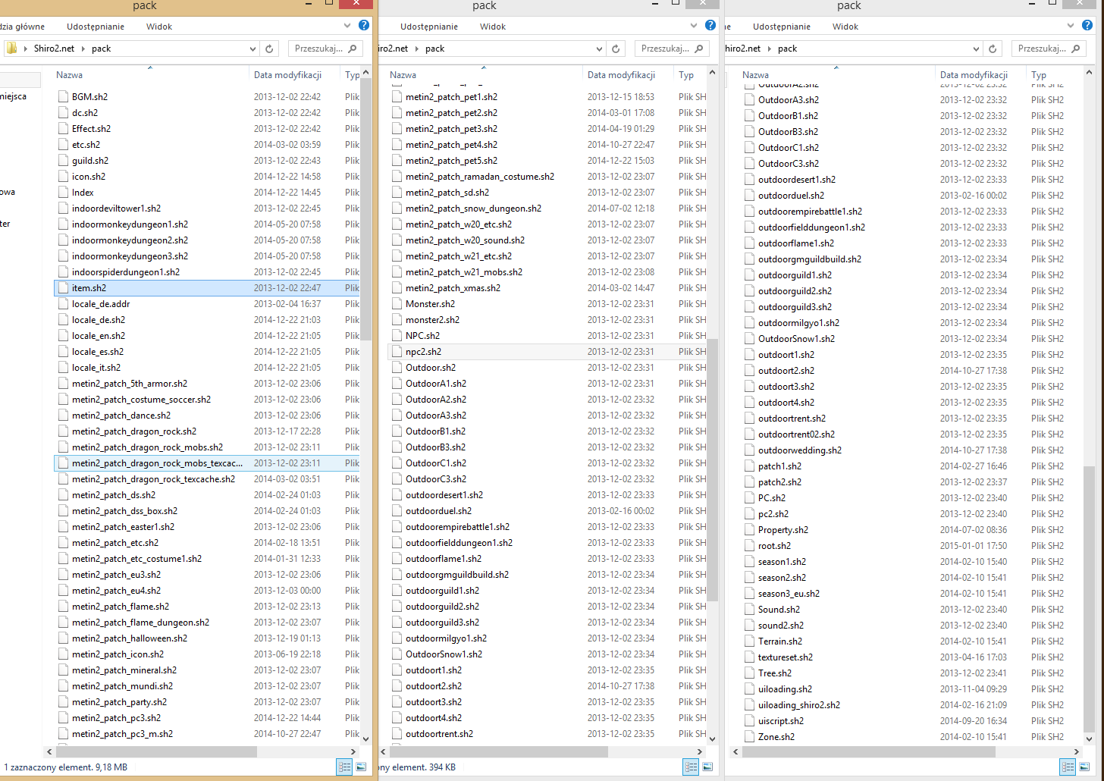
Task: Click the file icon of Property.sh2
Action: pyautogui.click(x=750, y=530)
